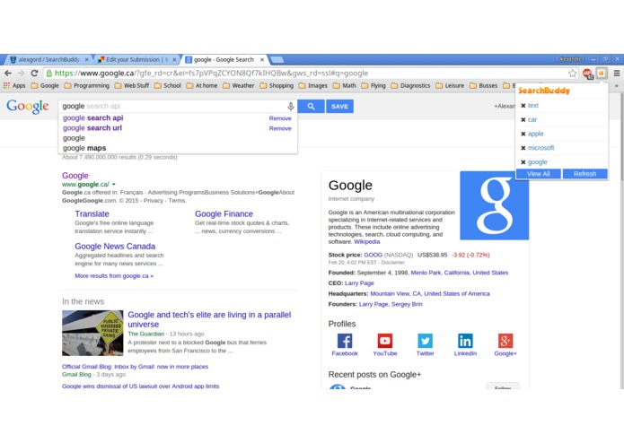
Task: Select 'apple' search in SearchBuddy popup
Action: click(x=536, y=134)
